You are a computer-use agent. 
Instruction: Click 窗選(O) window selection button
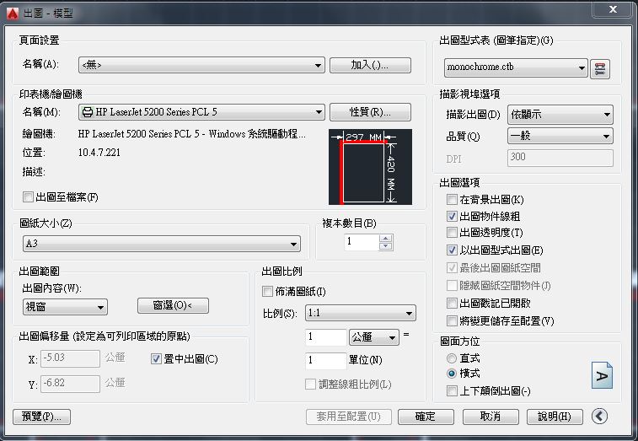[173, 305]
